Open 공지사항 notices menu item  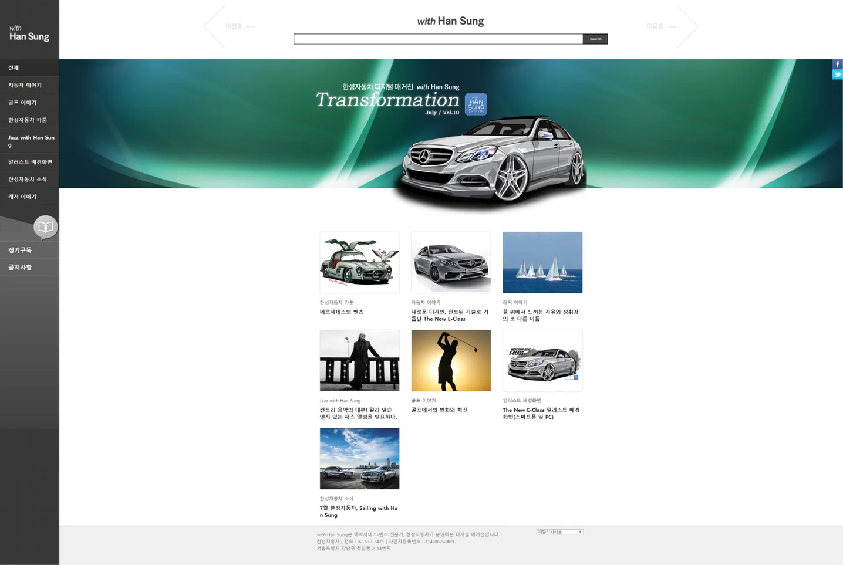point(29,268)
